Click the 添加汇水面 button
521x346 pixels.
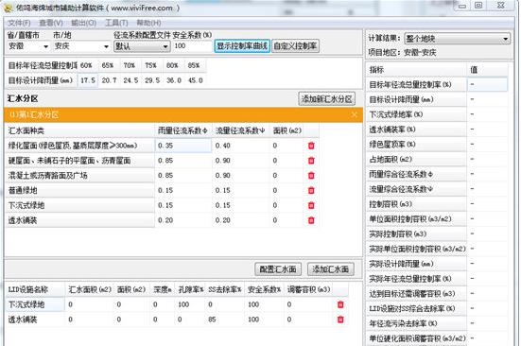point(330,269)
